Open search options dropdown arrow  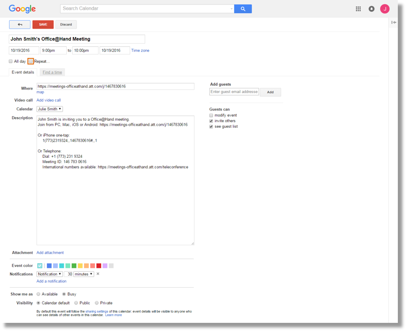[x=231, y=9]
